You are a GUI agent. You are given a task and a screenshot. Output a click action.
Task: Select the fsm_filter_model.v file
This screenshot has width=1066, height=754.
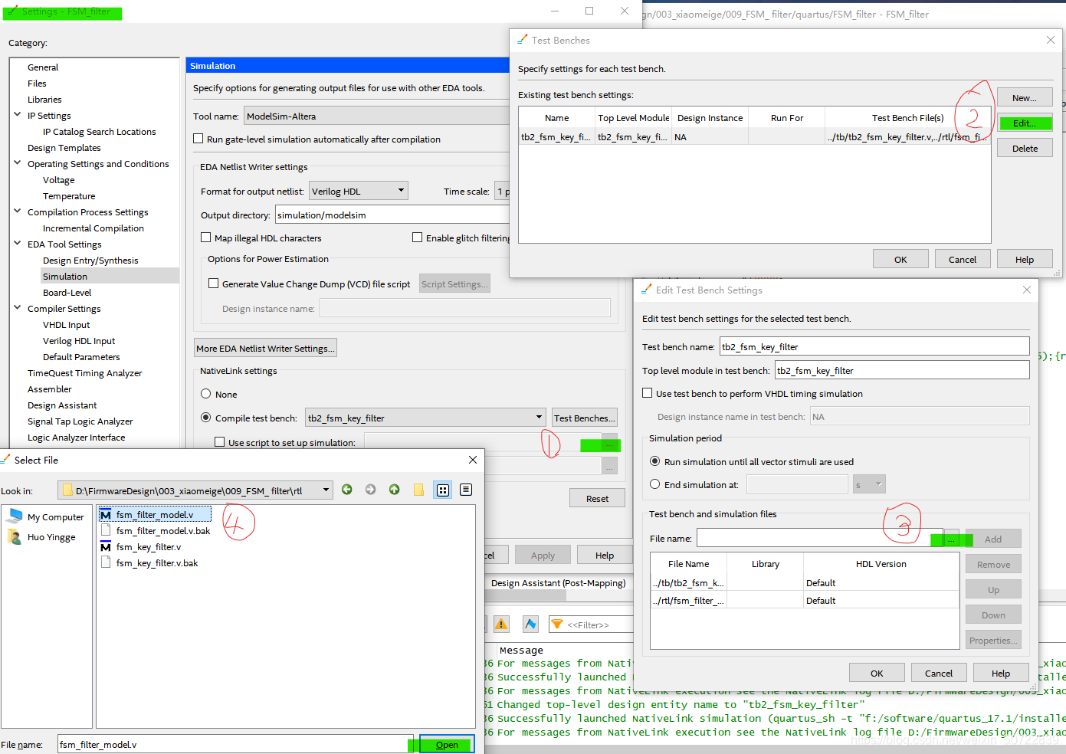(155, 515)
